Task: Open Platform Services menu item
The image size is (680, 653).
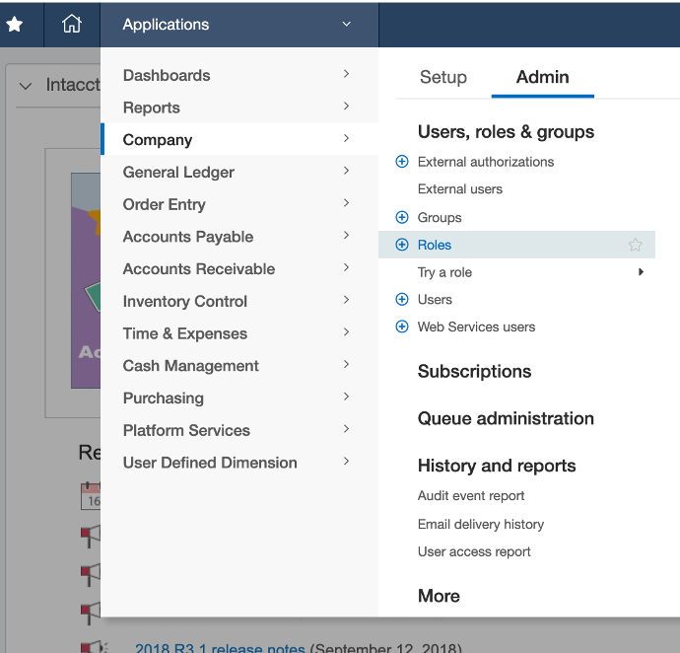Action: (x=239, y=430)
